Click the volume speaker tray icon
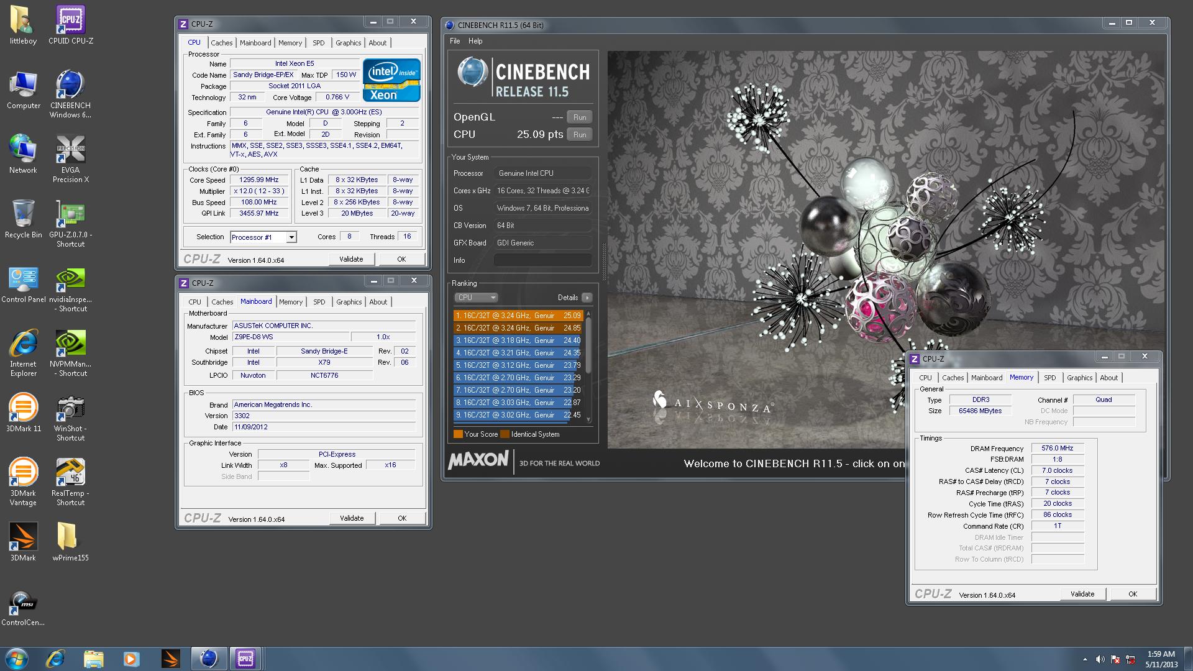Viewport: 1193px width, 671px height. click(x=1100, y=659)
